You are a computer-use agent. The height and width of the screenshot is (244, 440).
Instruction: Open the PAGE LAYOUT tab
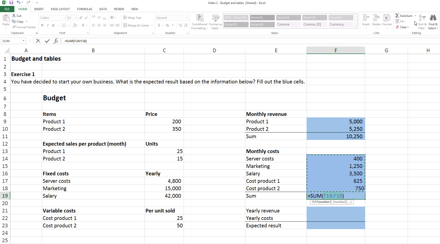60,9
